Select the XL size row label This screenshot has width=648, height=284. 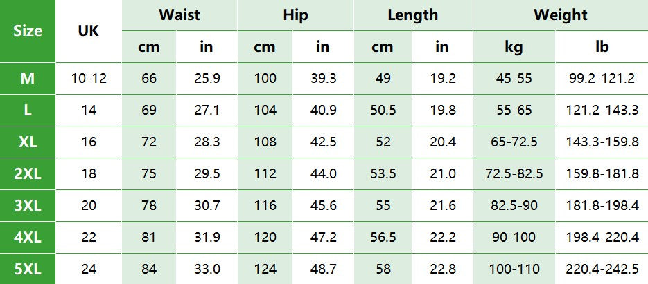28,142
